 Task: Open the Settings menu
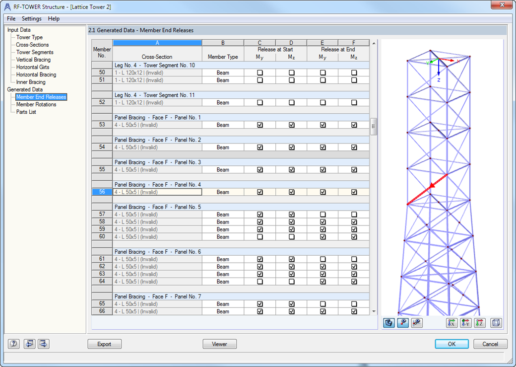click(31, 18)
